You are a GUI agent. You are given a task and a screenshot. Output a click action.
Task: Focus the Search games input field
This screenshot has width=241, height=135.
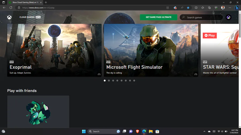[201, 17]
